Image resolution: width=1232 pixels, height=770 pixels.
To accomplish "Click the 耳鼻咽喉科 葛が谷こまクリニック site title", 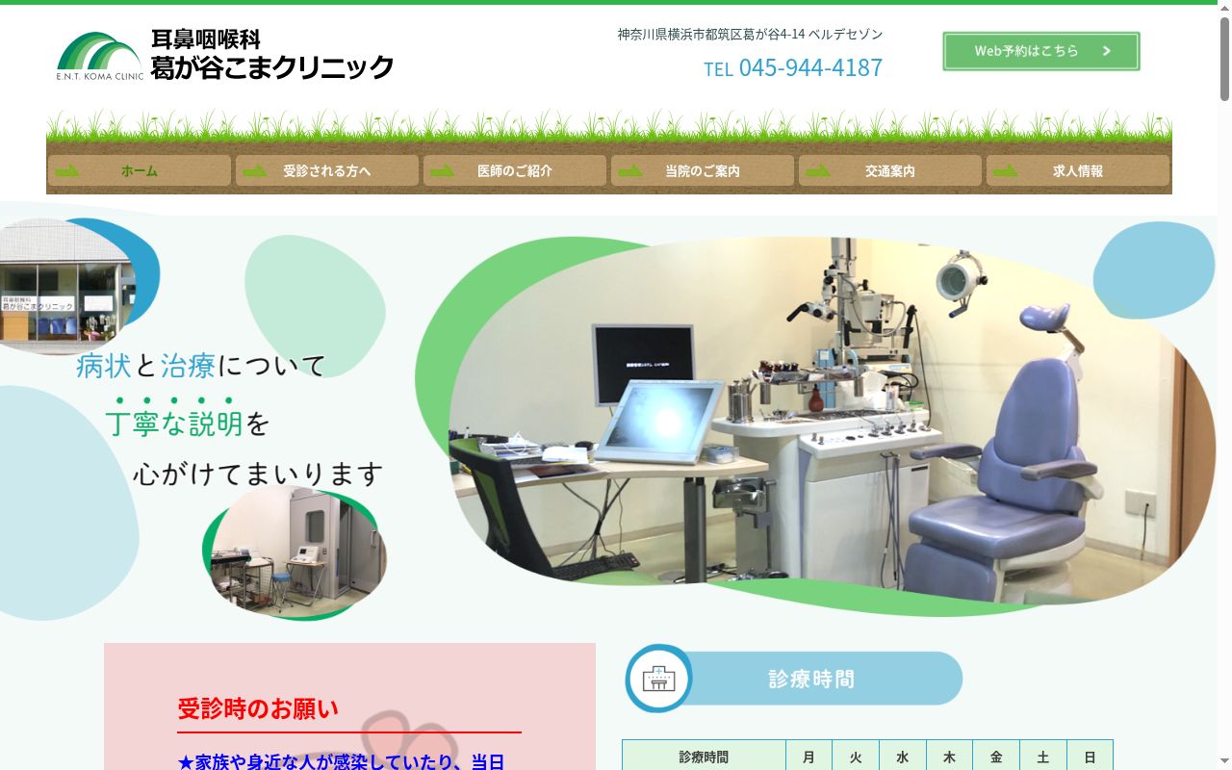I will 272,54.
